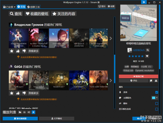Toggle the 录音 microphone checkbox
Viewport: 163px width, 123px height.
pyautogui.click(x=157, y=92)
